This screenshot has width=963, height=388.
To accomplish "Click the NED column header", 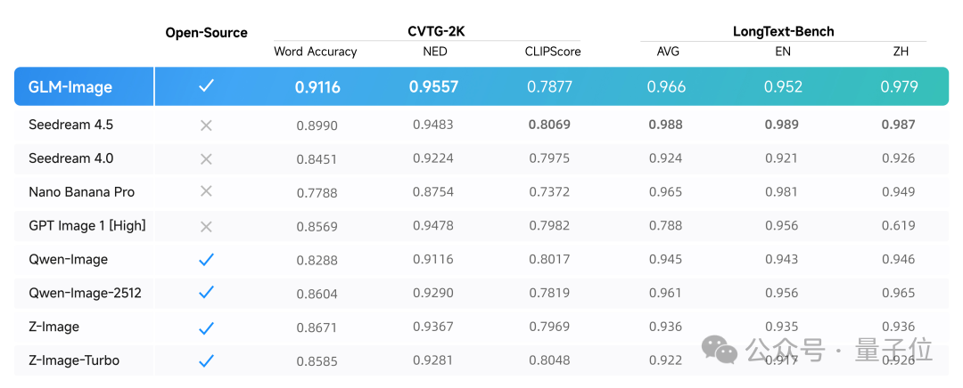I will pos(435,52).
